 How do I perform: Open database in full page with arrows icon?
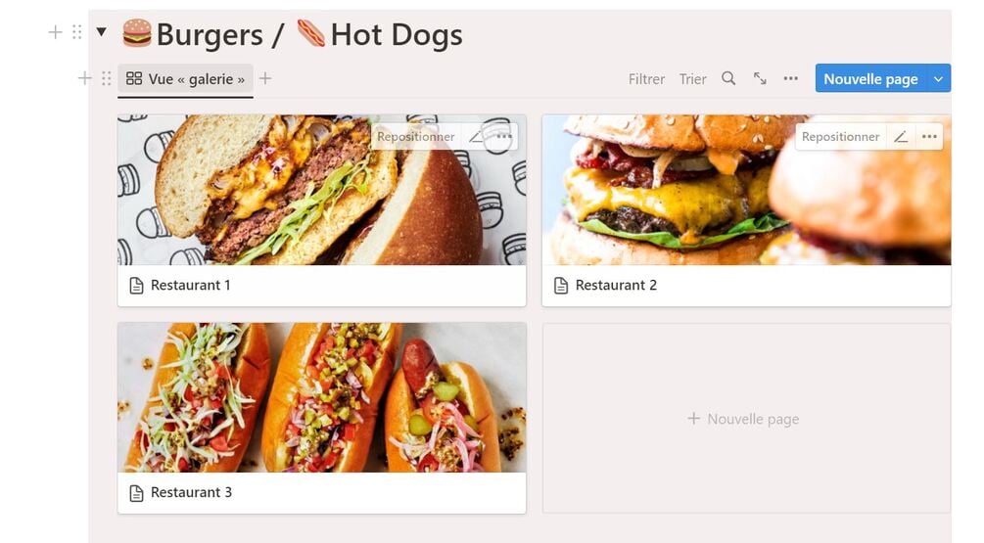coord(760,78)
